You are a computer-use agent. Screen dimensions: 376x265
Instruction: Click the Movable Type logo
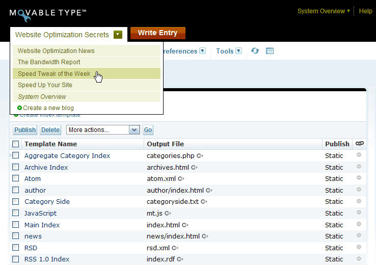[48, 15]
